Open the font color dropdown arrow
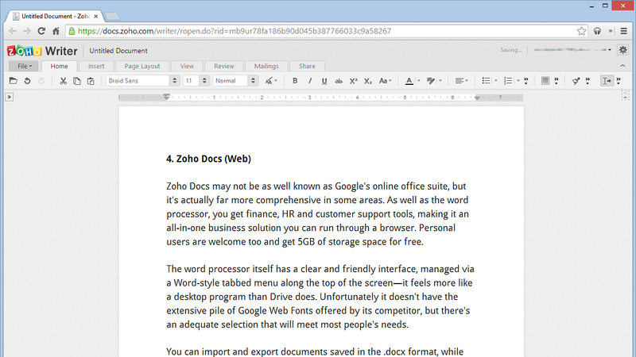Viewport: 636px width, 357px height. (419, 81)
